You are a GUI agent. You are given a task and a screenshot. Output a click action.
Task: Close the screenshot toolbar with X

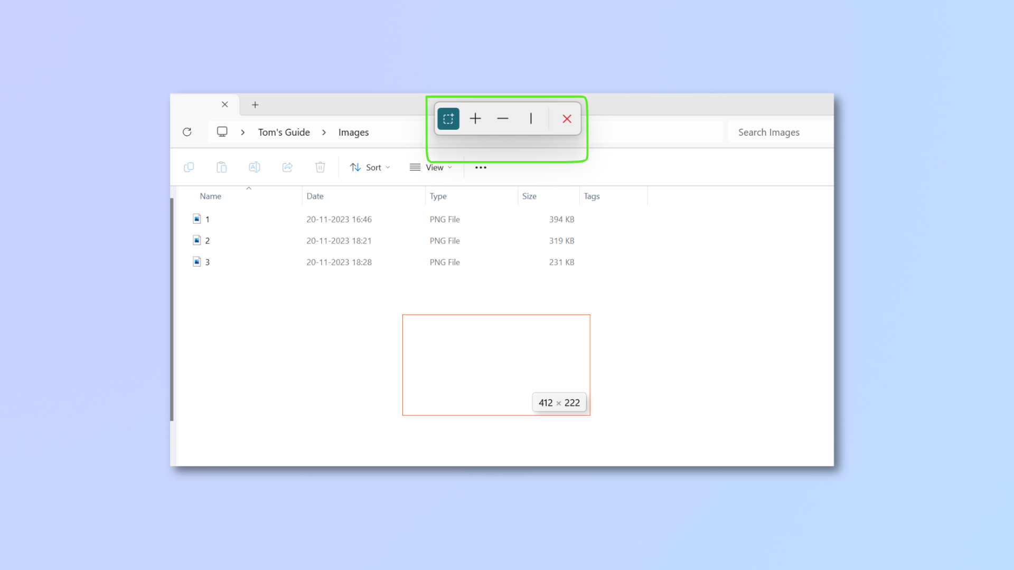(x=566, y=118)
